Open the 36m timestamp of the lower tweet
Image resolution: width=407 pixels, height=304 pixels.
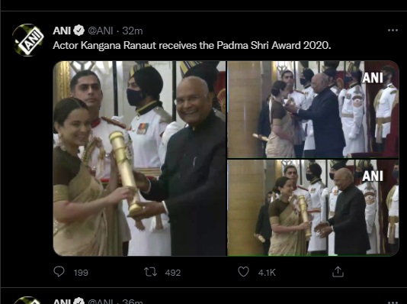click(x=133, y=302)
